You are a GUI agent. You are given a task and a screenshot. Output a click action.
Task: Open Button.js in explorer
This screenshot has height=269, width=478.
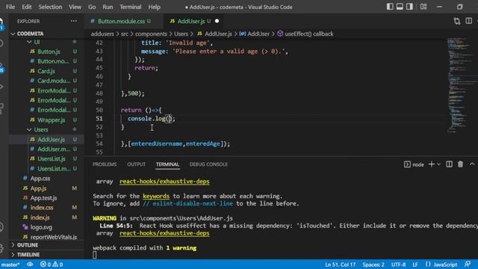49,52
